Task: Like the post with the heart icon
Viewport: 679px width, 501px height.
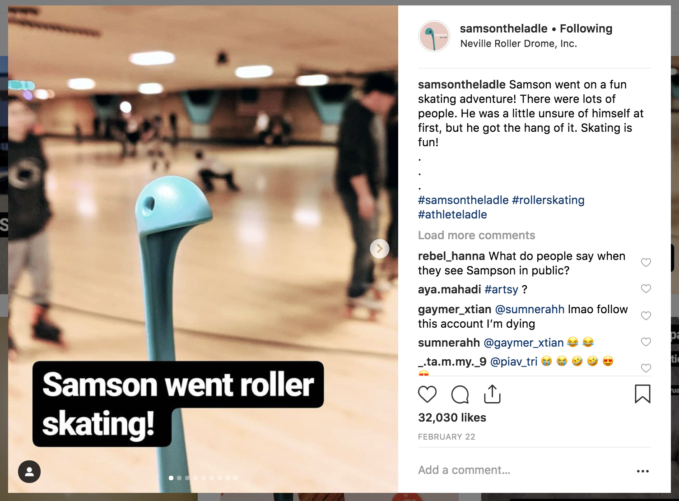Action: coord(427,394)
